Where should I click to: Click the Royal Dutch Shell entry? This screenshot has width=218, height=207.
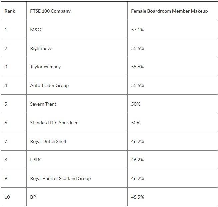pos(48,141)
